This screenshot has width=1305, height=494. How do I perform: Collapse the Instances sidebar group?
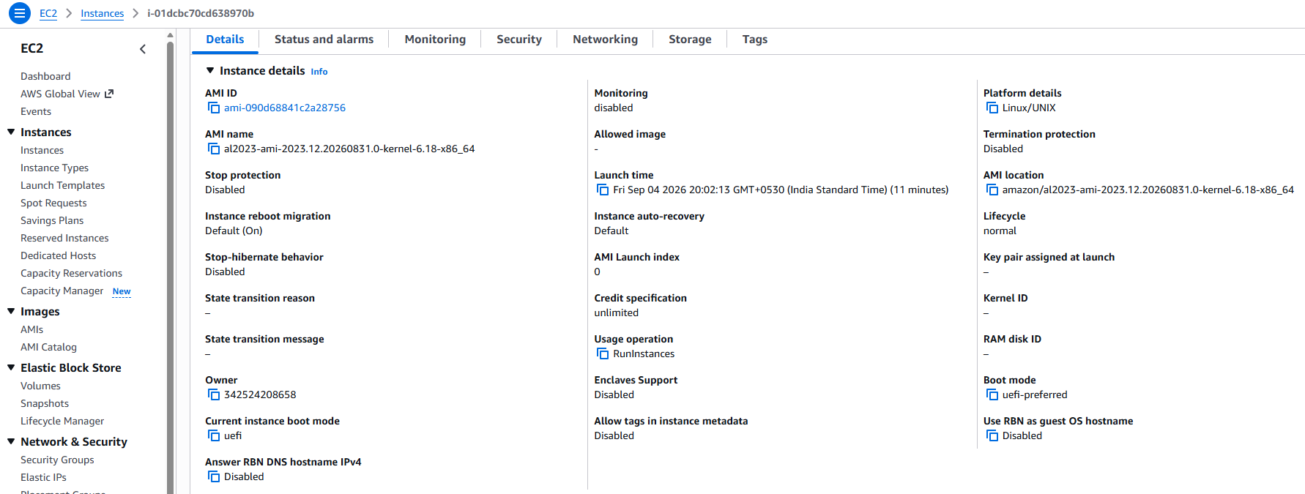[11, 132]
